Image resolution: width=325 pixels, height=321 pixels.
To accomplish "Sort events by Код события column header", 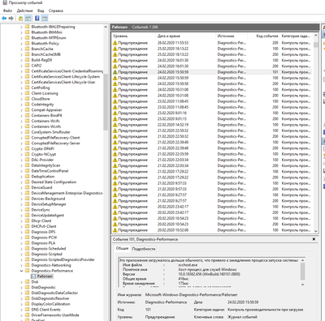I will [266, 36].
